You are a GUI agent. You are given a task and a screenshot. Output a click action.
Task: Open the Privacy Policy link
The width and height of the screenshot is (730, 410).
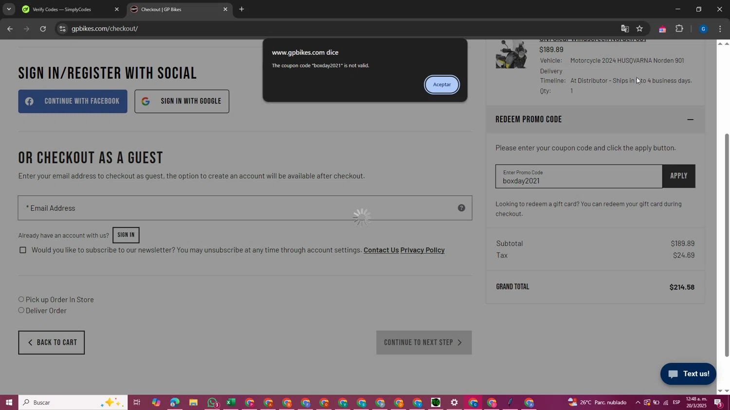422,250
